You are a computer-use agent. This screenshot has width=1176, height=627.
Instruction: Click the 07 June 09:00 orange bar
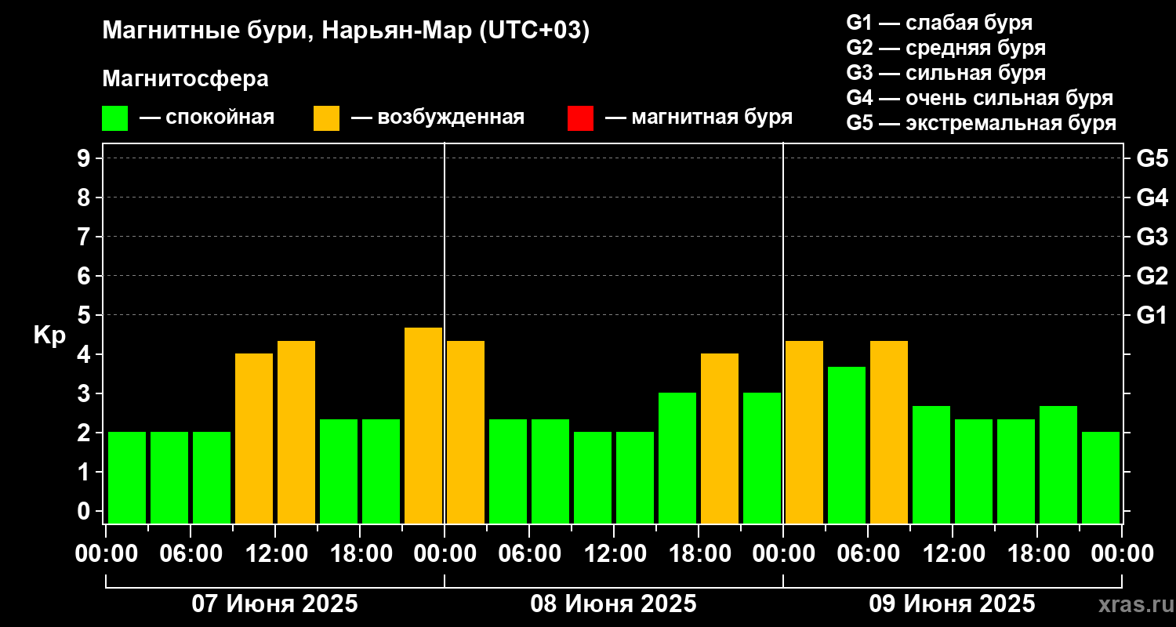point(254,438)
